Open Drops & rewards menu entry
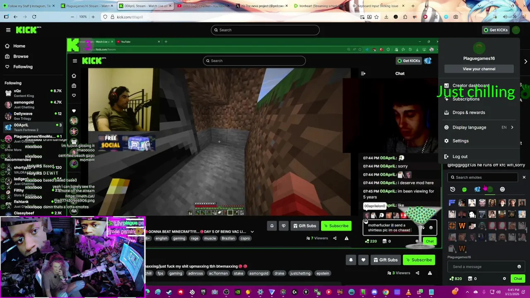The height and width of the screenshot is (298, 530). (469, 113)
